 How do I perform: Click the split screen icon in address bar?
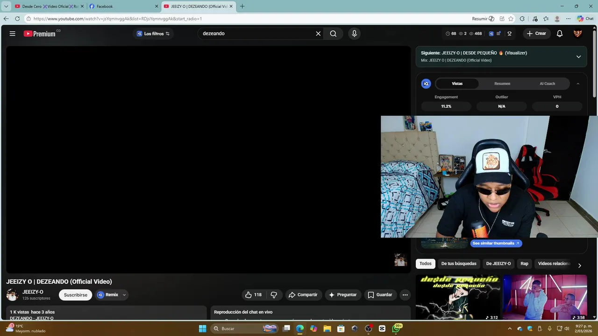pos(502,19)
